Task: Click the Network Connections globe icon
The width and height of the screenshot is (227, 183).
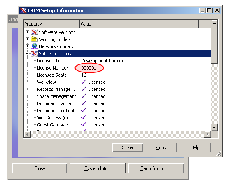Action: click(x=34, y=46)
